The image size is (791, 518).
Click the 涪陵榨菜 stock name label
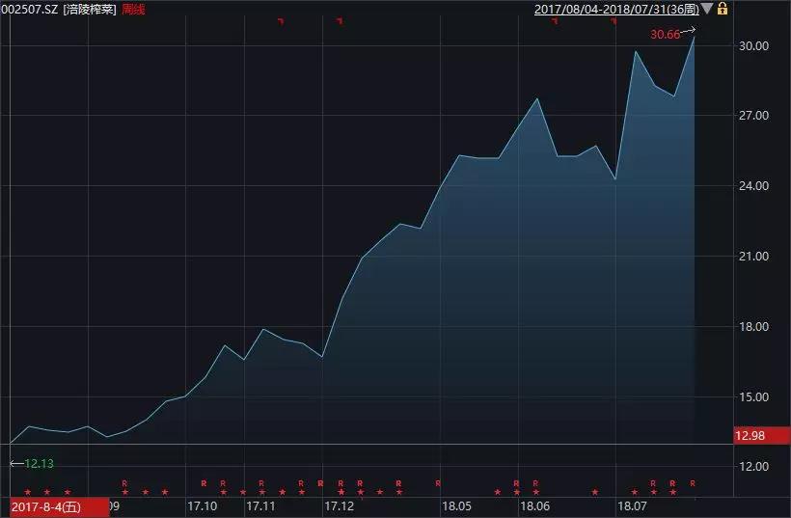point(90,9)
